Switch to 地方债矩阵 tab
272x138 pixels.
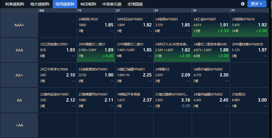point(40,4)
